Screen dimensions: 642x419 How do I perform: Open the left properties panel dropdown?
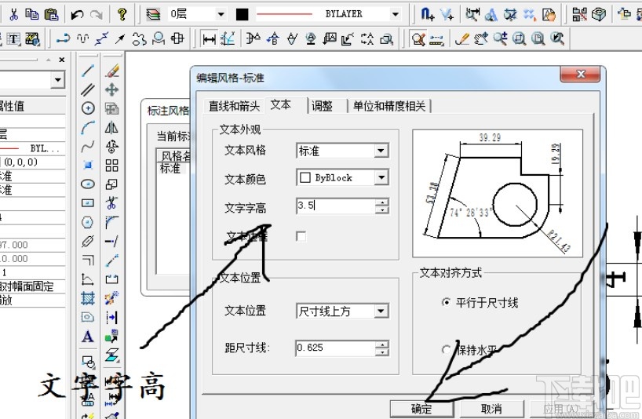58,79
